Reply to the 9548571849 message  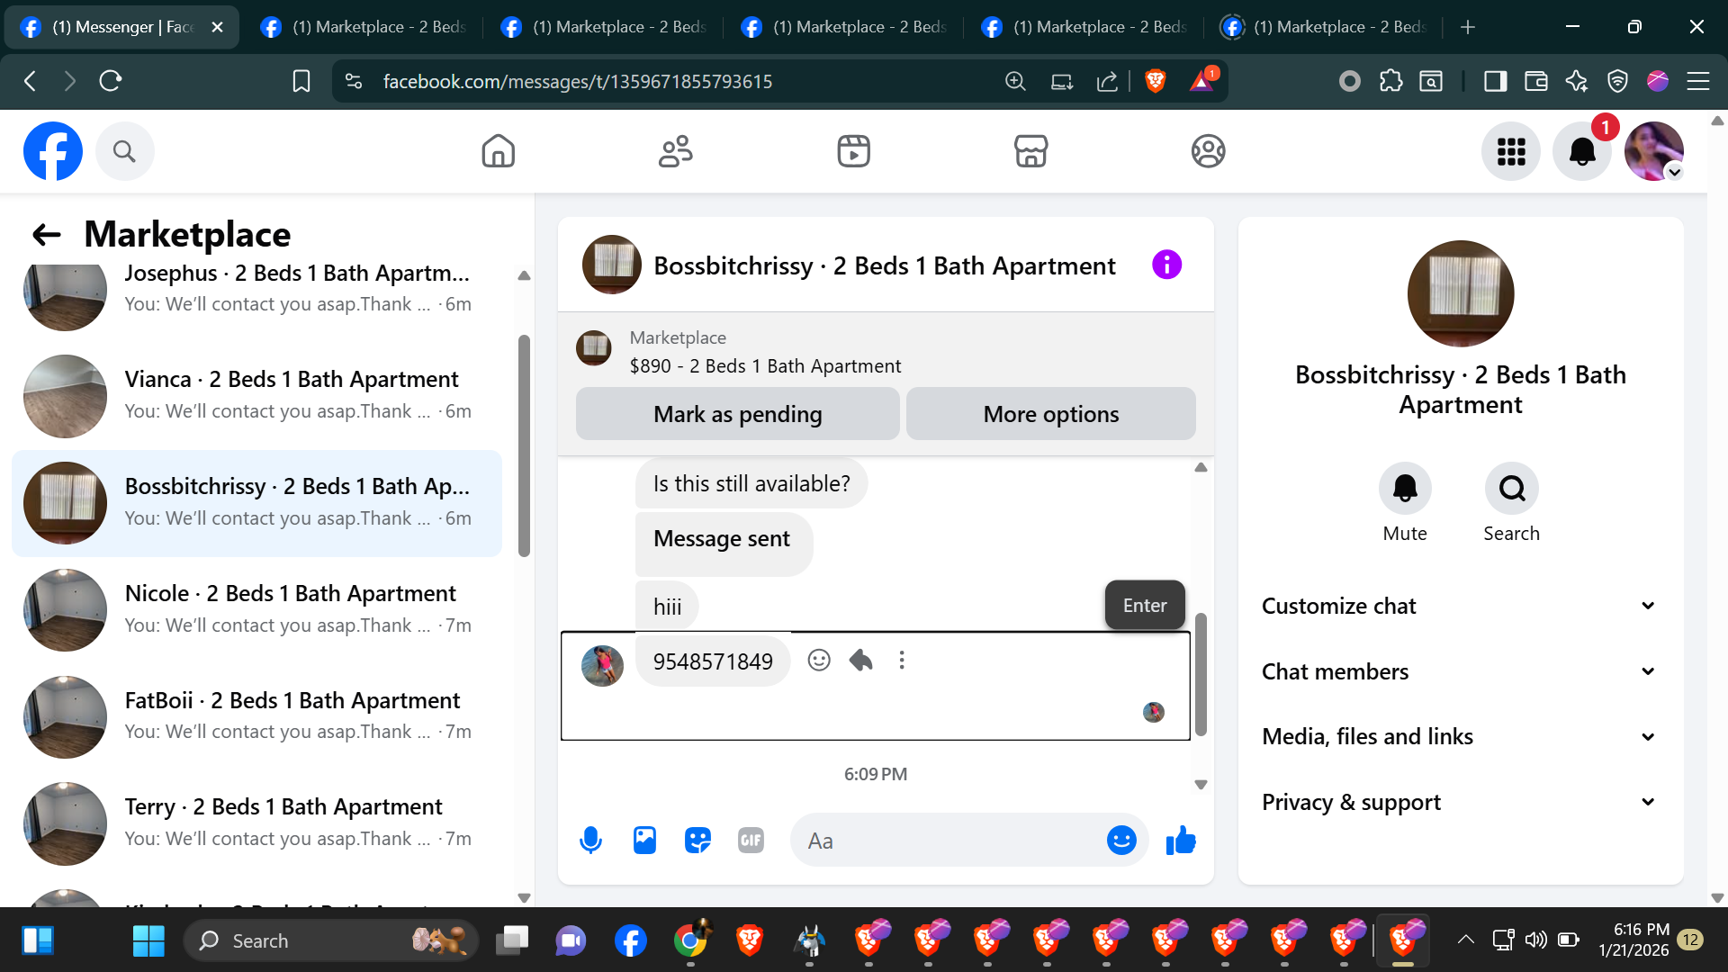(860, 661)
